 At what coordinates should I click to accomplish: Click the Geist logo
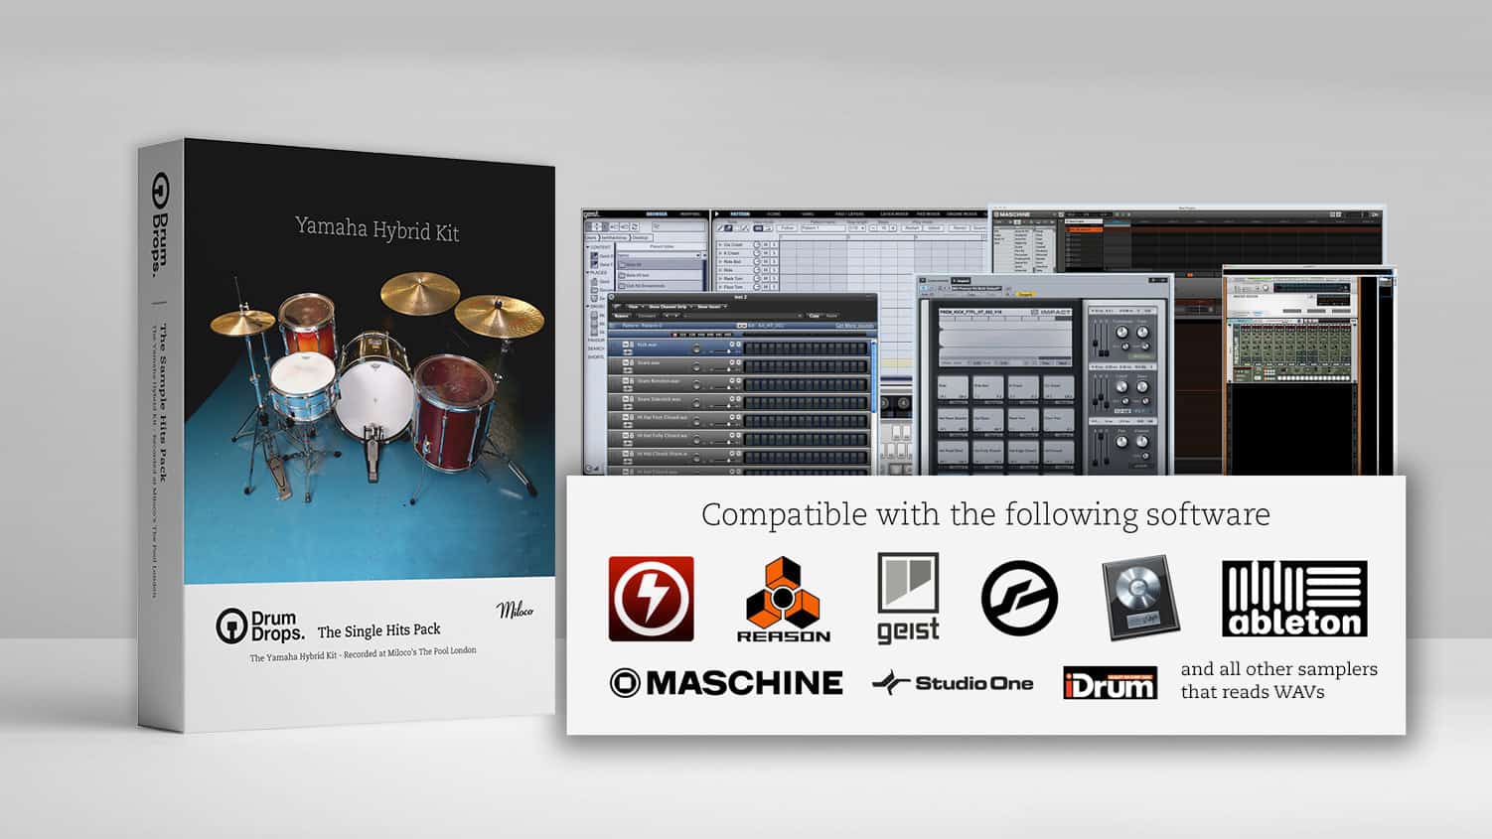coord(908,599)
